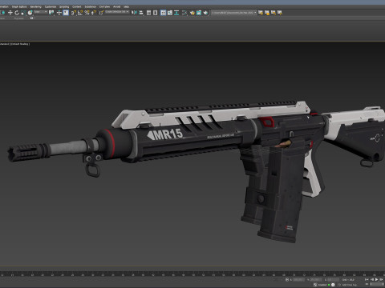Toggle 3D Snaps
The width and height of the screenshot is (385, 288).
click(x=74, y=13)
